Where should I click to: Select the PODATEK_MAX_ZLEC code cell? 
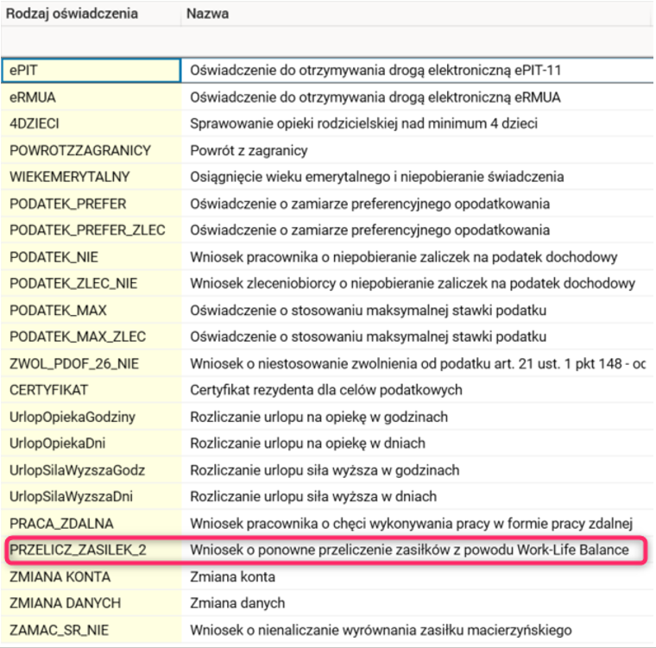91,337
